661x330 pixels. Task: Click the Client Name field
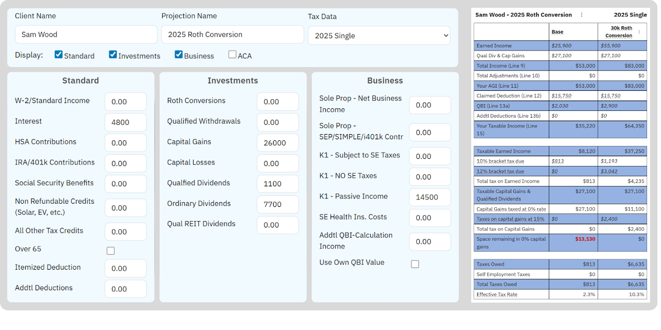86,35
